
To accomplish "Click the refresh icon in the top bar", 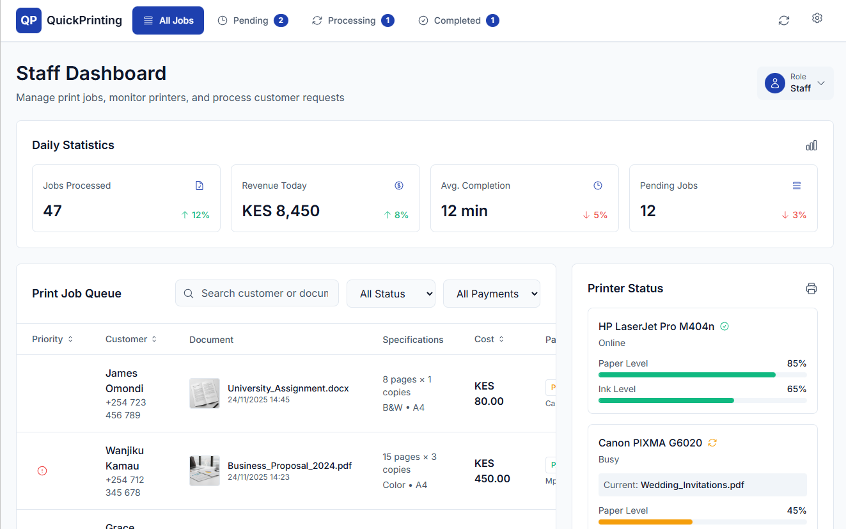I will click(783, 20).
